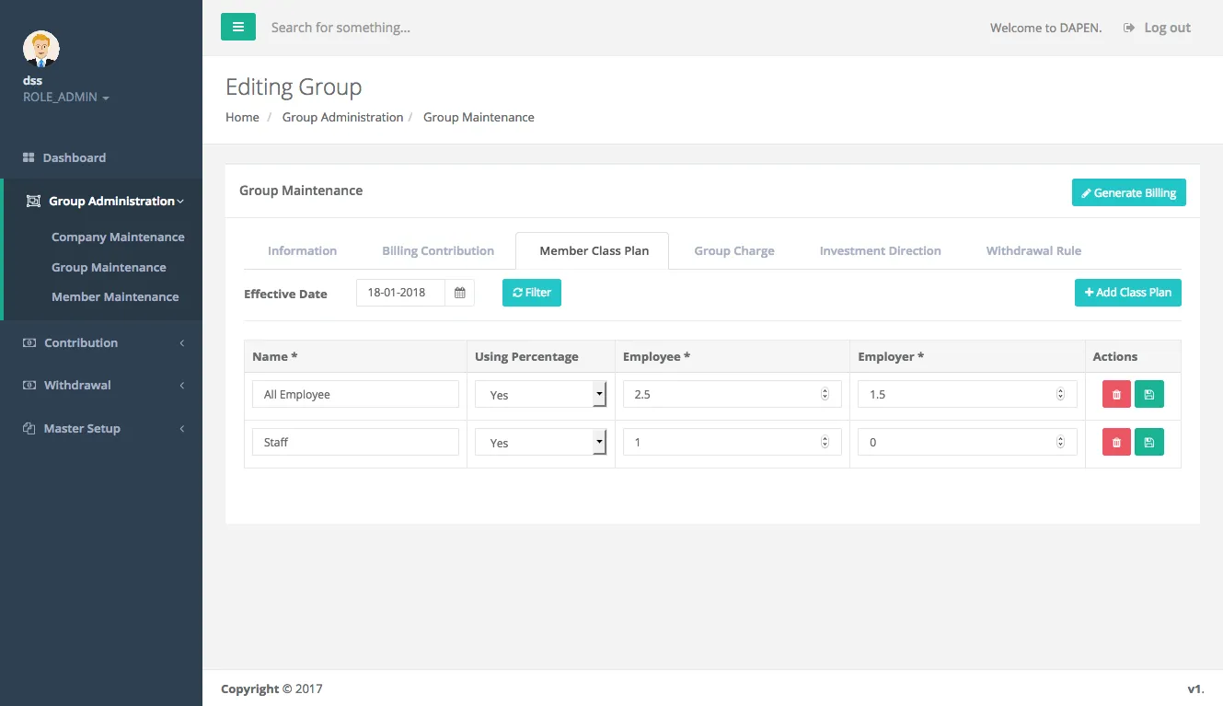1223x706 pixels.
Task: Click the Generate Billing button
Action: click(1129, 192)
